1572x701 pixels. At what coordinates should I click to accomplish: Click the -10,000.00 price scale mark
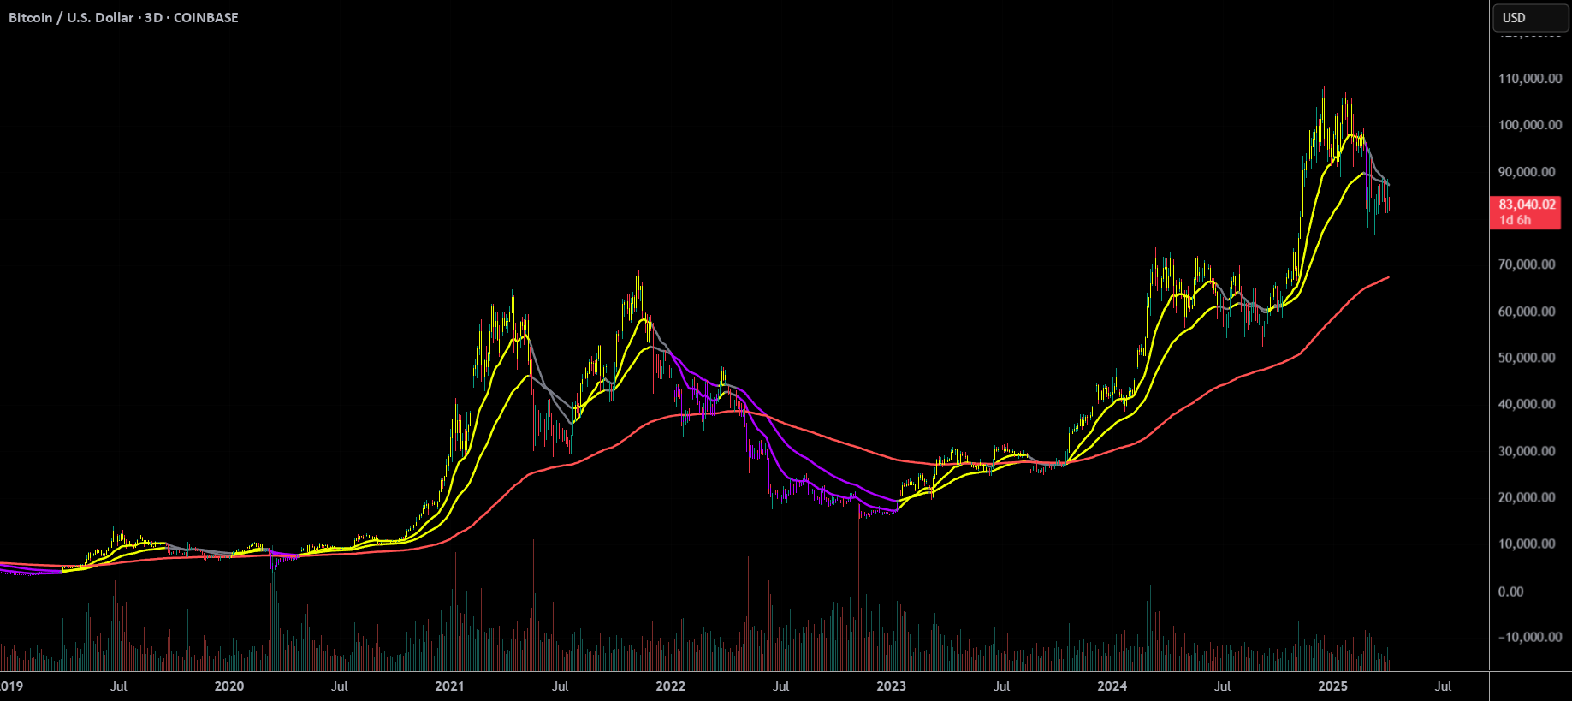pos(1530,637)
